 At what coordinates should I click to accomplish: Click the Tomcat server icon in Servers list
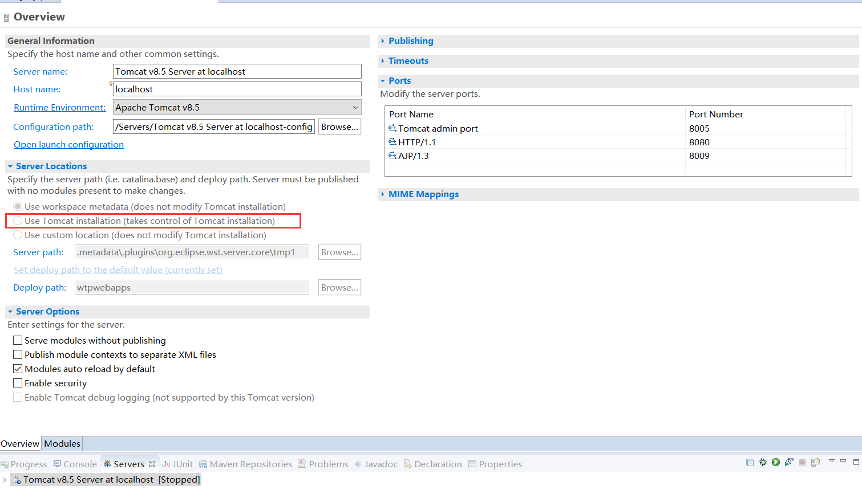click(17, 479)
